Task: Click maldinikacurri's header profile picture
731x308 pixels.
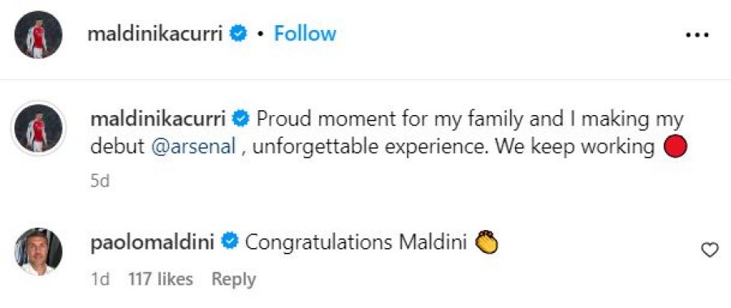Action: 38,35
